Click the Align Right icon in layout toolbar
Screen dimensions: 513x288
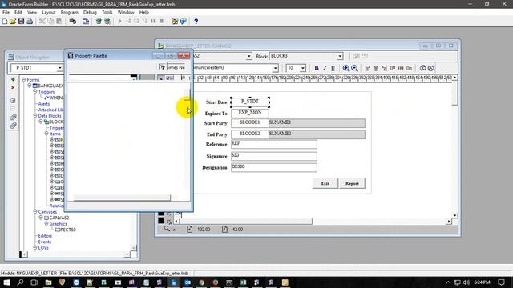click(x=385, y=68)
